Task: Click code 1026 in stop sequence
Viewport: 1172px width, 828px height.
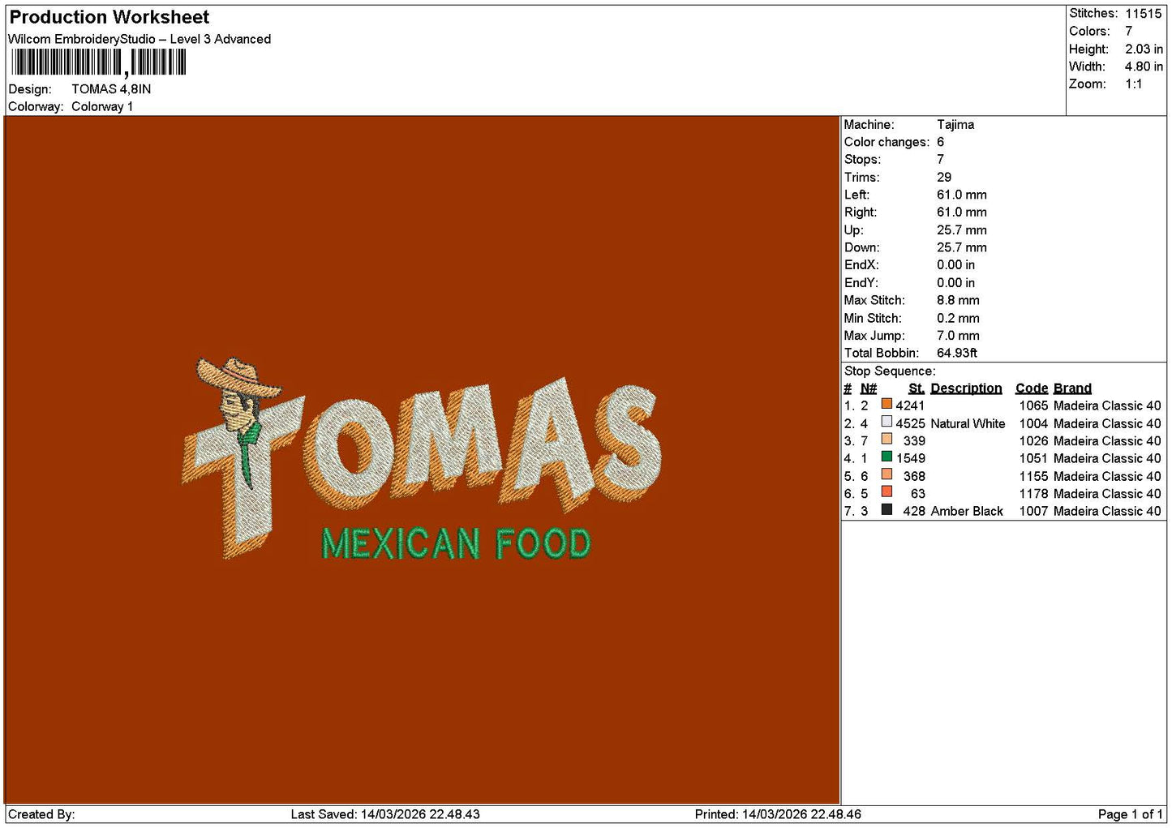Action: coord(1033,441)
